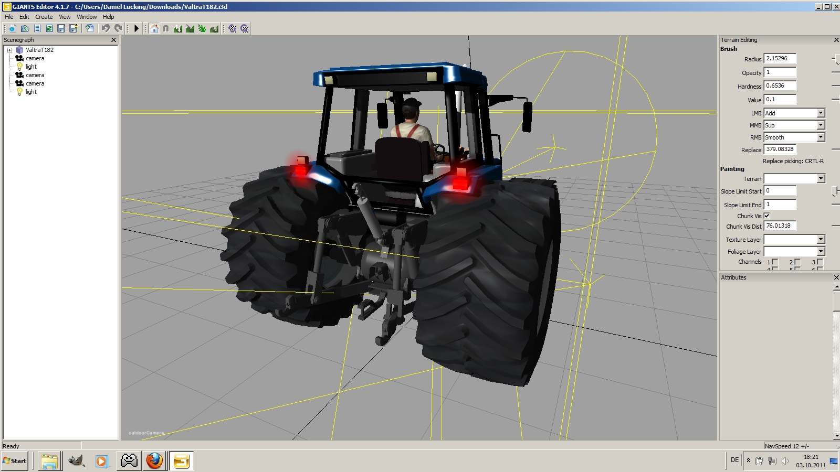Image resolution: width=840 pixels, height=472 pixels.
Task: Click the Slope Limit Start field
Action: (780, 191)
